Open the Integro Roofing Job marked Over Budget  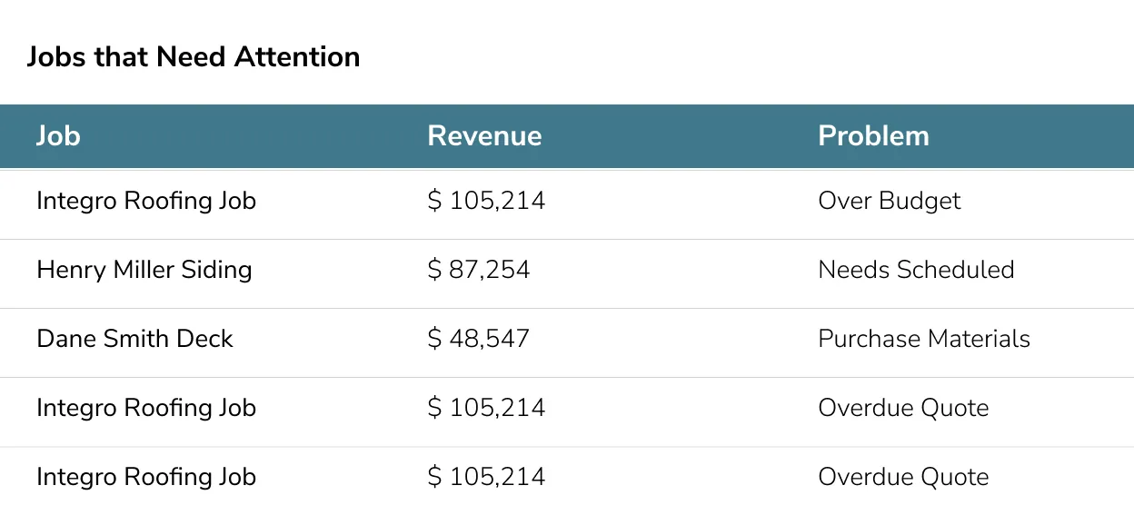point(146,201)
